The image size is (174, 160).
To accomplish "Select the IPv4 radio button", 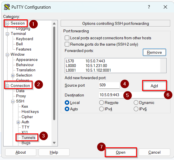I will pos(102,109).
